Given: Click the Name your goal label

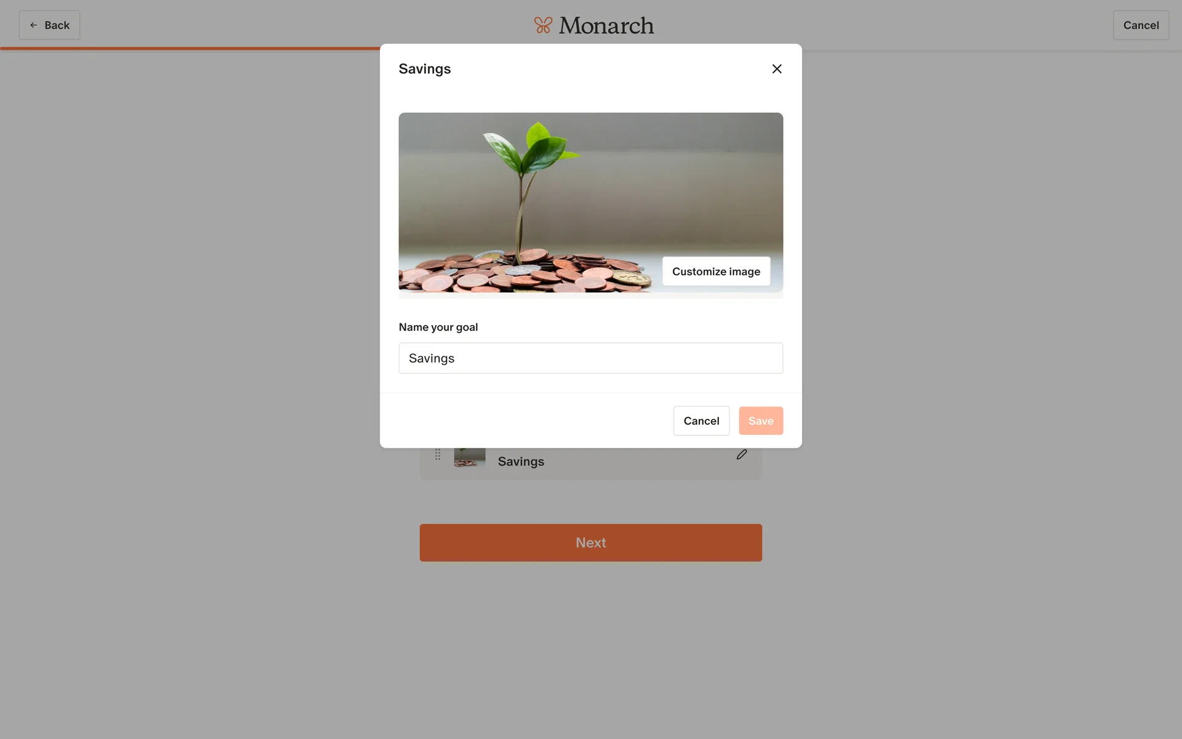Looking at the screenshot, I should (438, 327).
